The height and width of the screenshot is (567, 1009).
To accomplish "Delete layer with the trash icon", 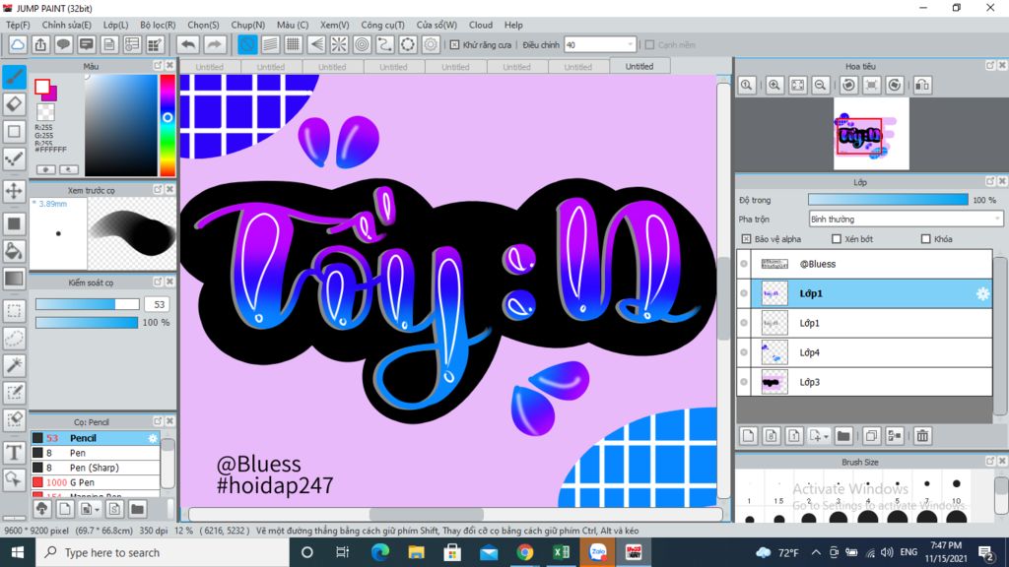I will [922, 436].
